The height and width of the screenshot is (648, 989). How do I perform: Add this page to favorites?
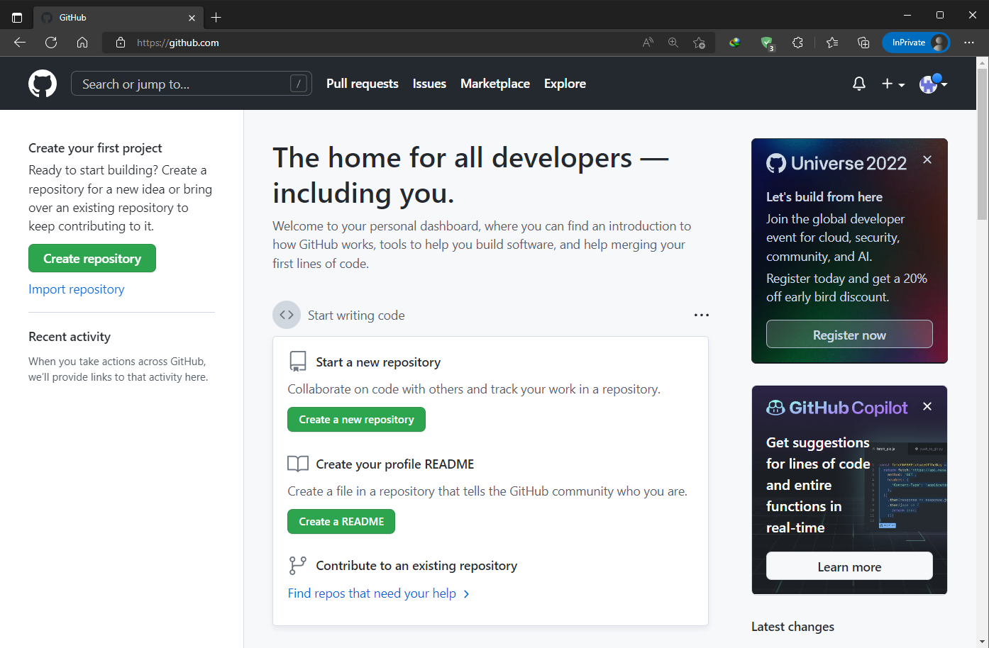(699, 43)
